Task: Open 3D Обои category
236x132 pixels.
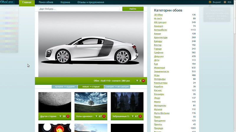Action: tap(158, 15)
